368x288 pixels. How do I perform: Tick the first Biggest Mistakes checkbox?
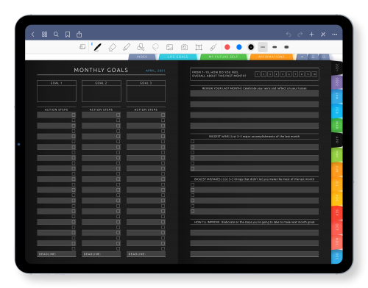193,184
